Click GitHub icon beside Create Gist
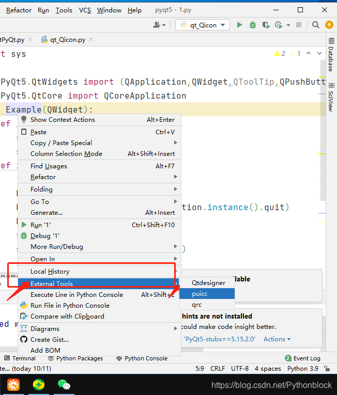This screenshot has width=337, height=395. pyautogui.click(x=24, y=339)
